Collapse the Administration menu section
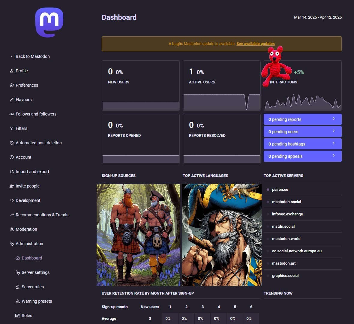Viewport: 354px width, 324px height. tap(29, 244)
